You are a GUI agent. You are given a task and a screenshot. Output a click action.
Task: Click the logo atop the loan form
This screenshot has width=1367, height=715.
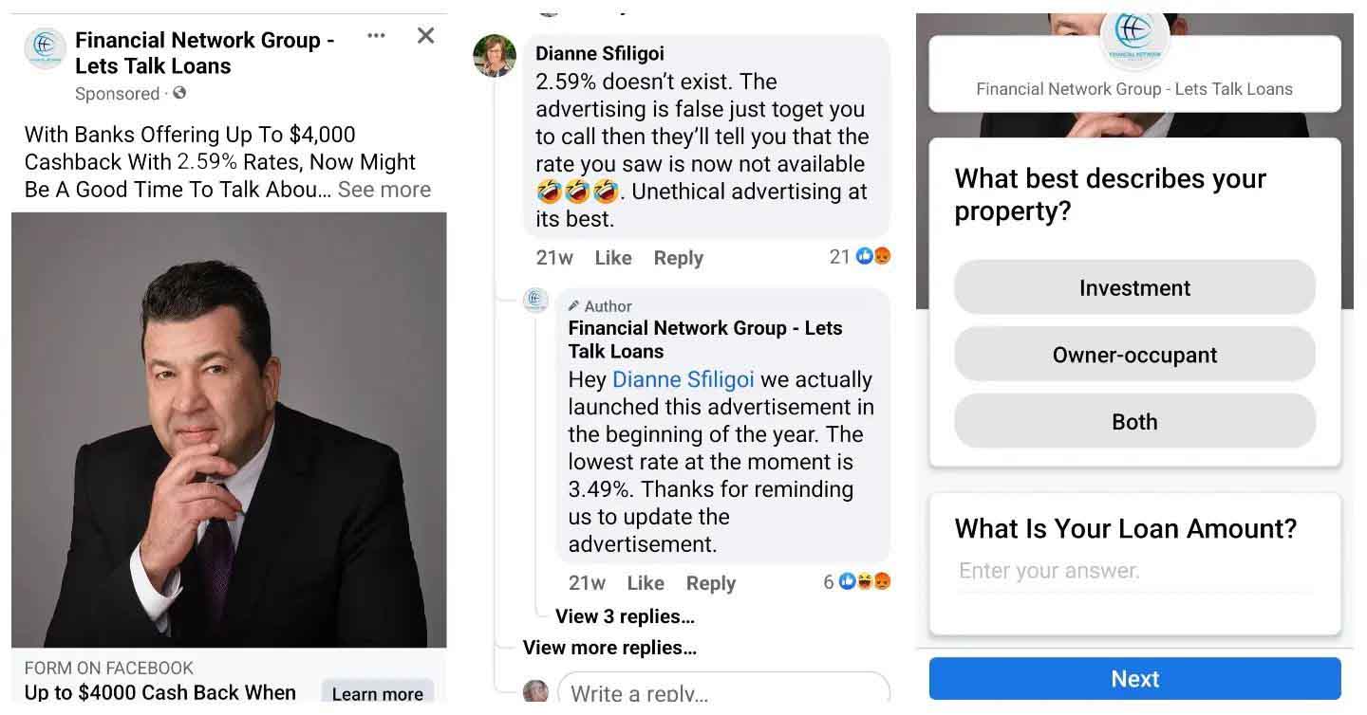point(1133,35)
